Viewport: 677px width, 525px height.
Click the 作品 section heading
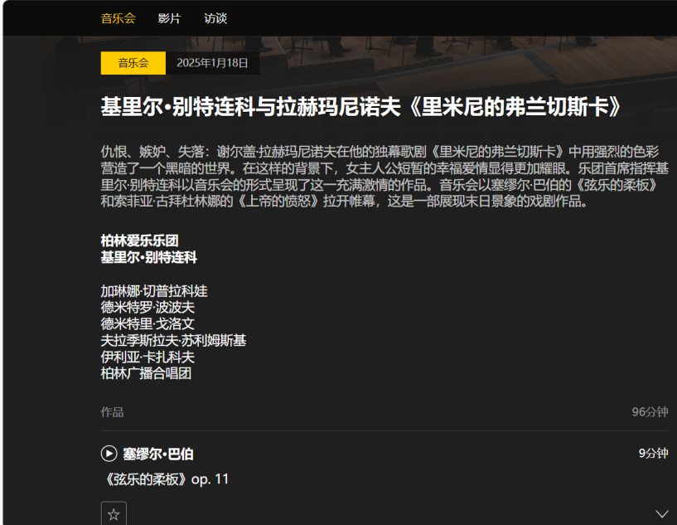(112, 412)
